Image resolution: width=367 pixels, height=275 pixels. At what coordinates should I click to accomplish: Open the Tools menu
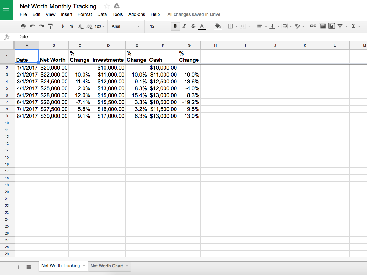pos(117,14)
